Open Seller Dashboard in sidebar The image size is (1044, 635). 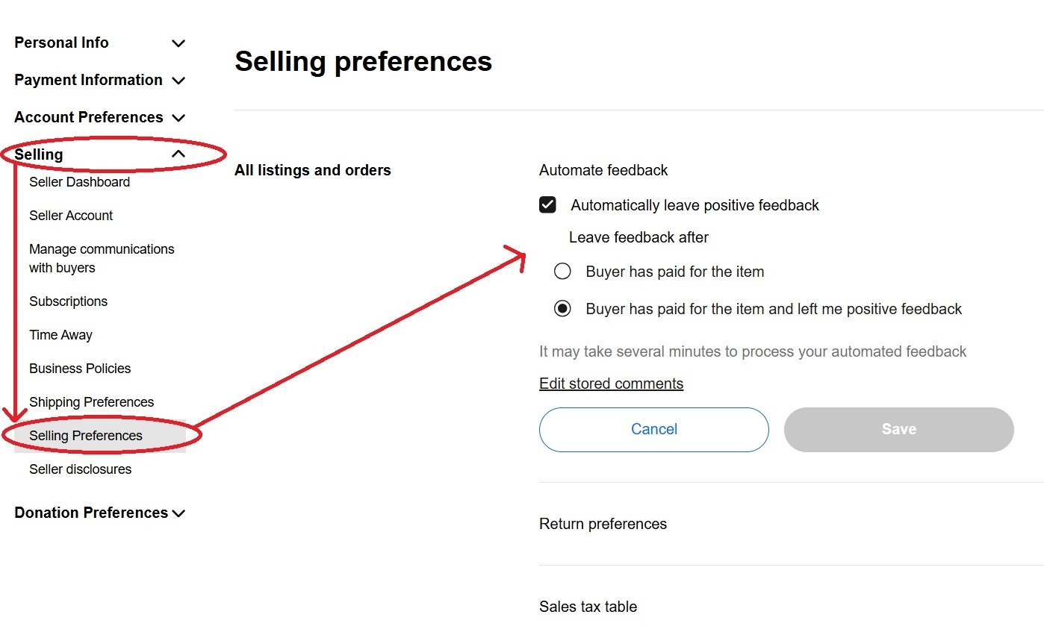79,182
